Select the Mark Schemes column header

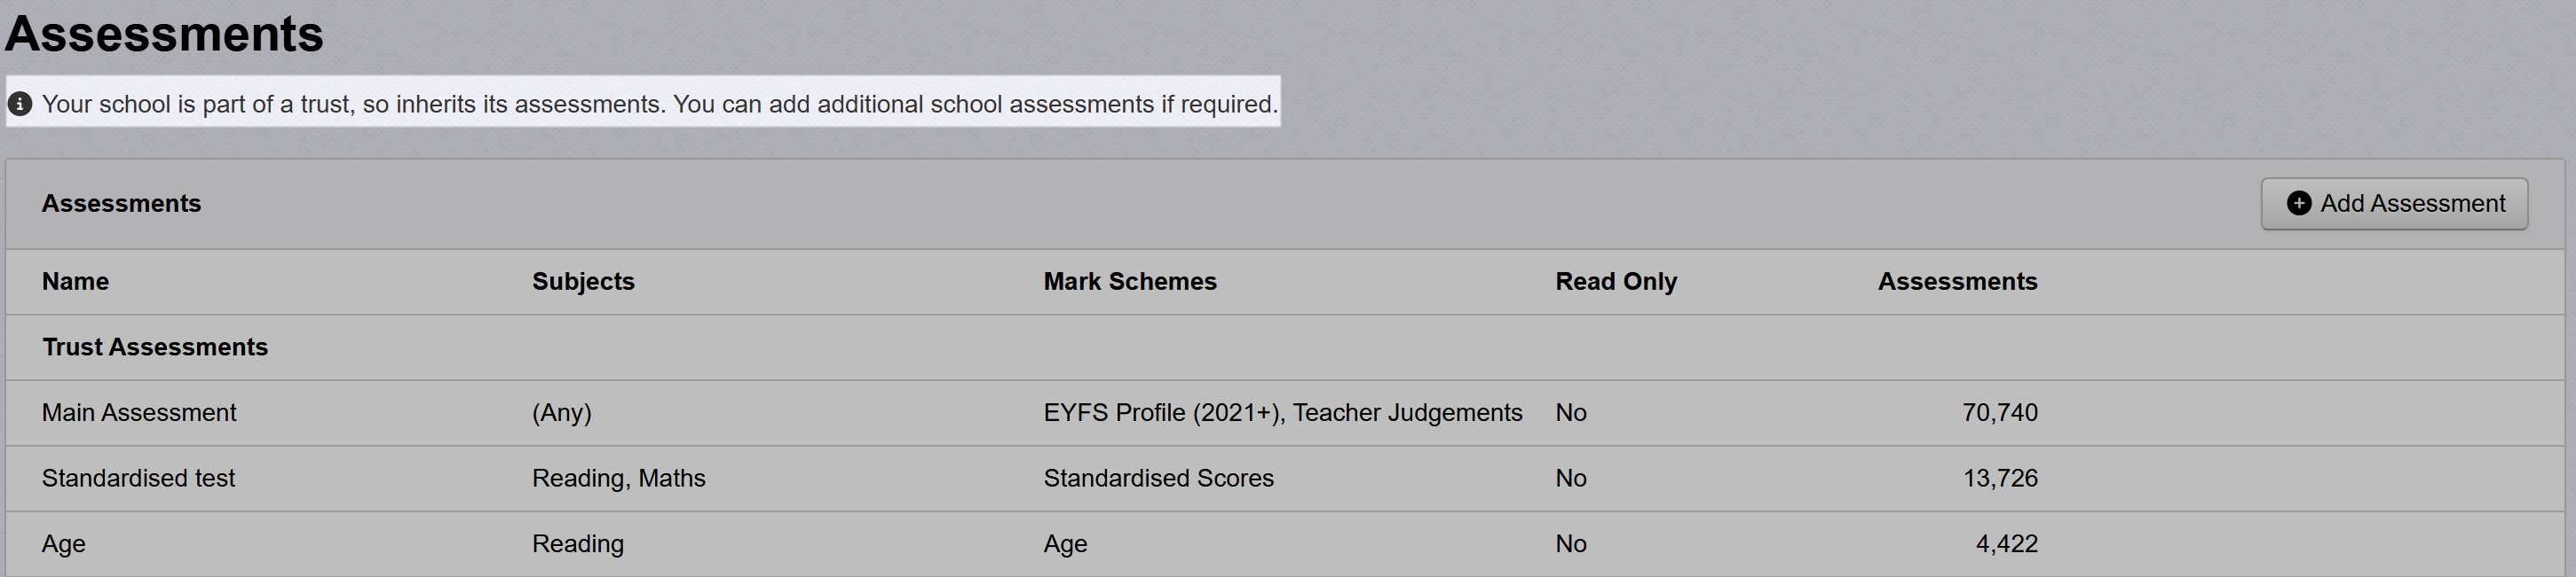[x=1129, y=282]
